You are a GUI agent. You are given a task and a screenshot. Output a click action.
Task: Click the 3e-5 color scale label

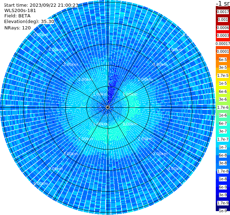(223, 67)
